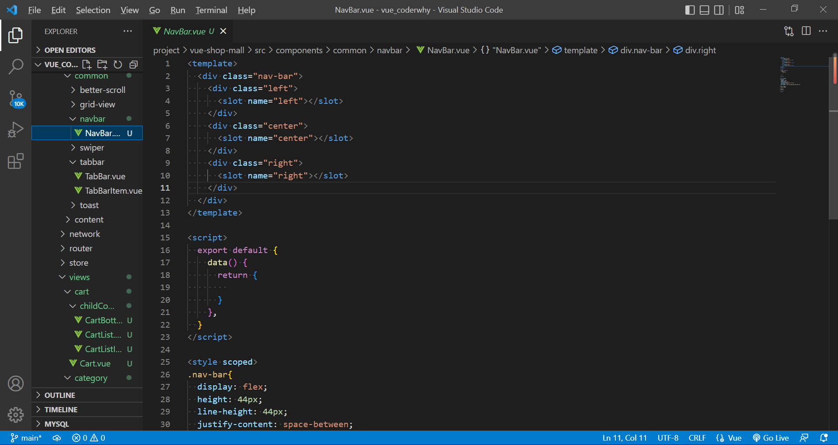Toggle secondary side bar layout icon
The width and height of the screenshot is (838, 445).
click(719, 10)
